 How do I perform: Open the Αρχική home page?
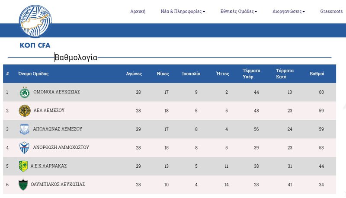[x=138, y=12]
